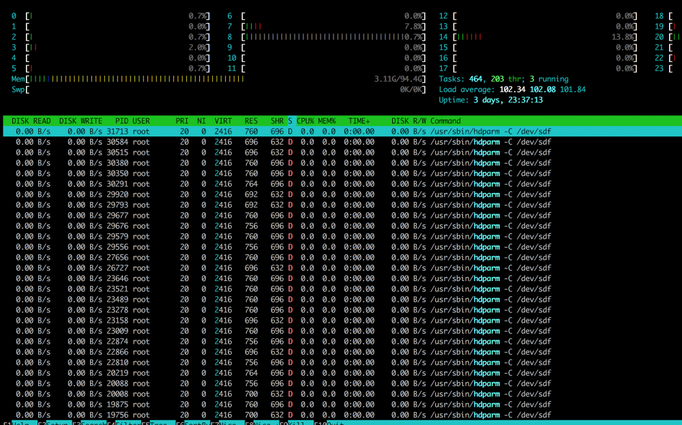
Task: Select the process row with PID 19875
Action: click(x=342, y=405)
